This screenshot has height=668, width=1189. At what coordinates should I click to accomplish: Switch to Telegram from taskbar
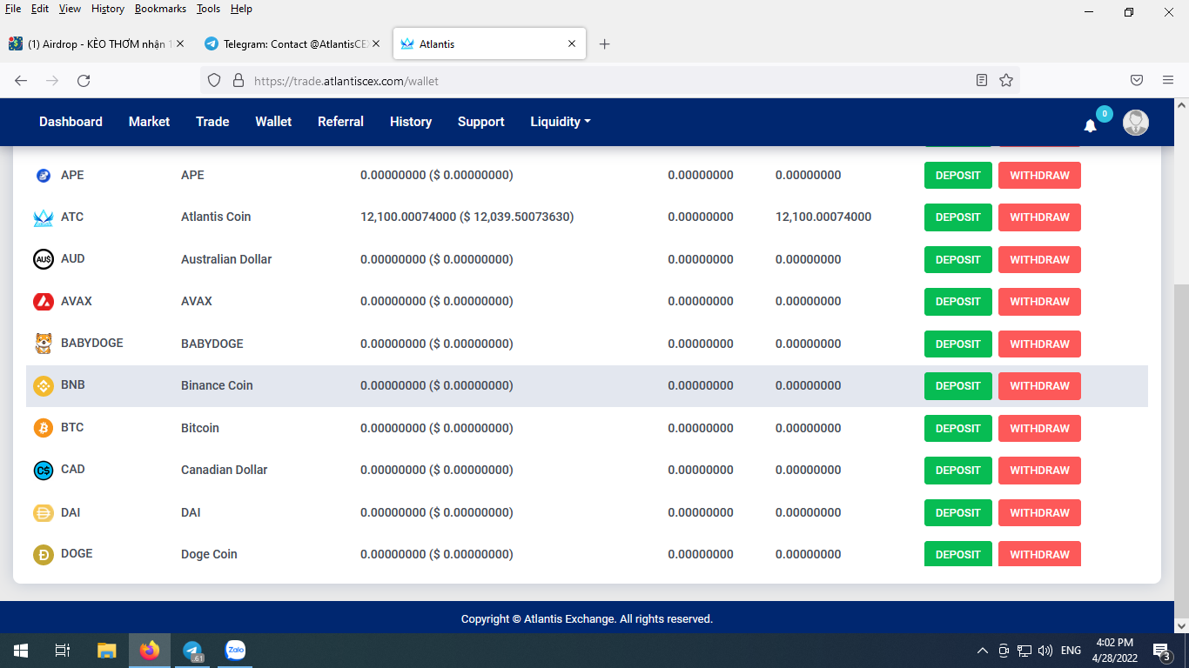[x=192, y=651]
